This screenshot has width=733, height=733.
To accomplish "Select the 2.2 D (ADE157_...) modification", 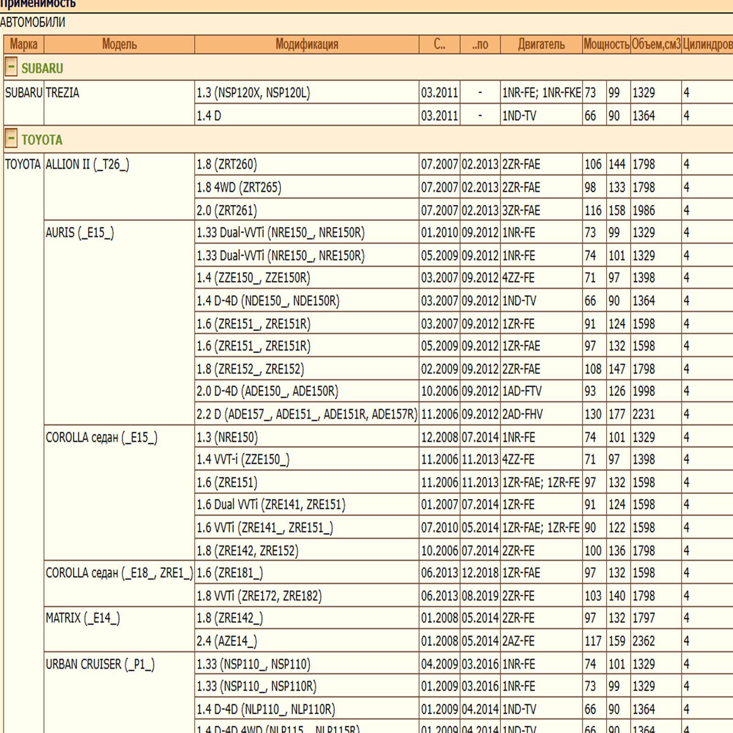I will point(307,414).
